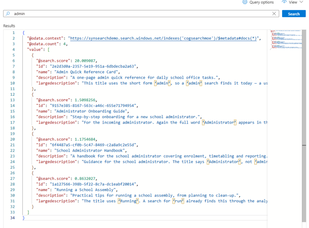Image resolution: width=309 pixels, height=228 pixels.
Task: Select name "Administrator Onboarding Guide"
Action: (x=91, y=111)
